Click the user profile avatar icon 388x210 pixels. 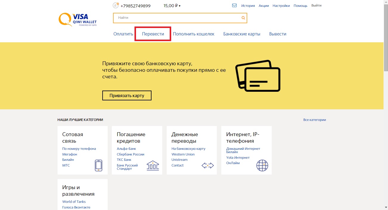(116, 5)
